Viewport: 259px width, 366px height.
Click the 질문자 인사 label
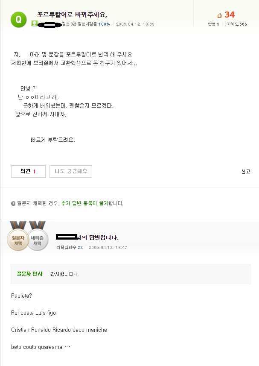29,274
